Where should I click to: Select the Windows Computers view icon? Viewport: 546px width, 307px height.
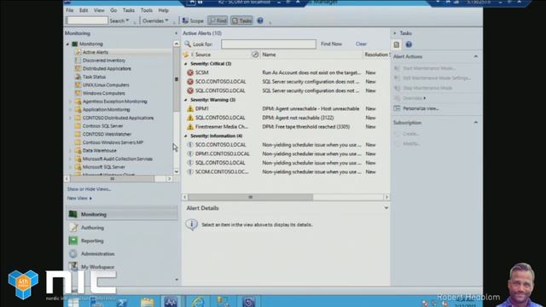78,93
